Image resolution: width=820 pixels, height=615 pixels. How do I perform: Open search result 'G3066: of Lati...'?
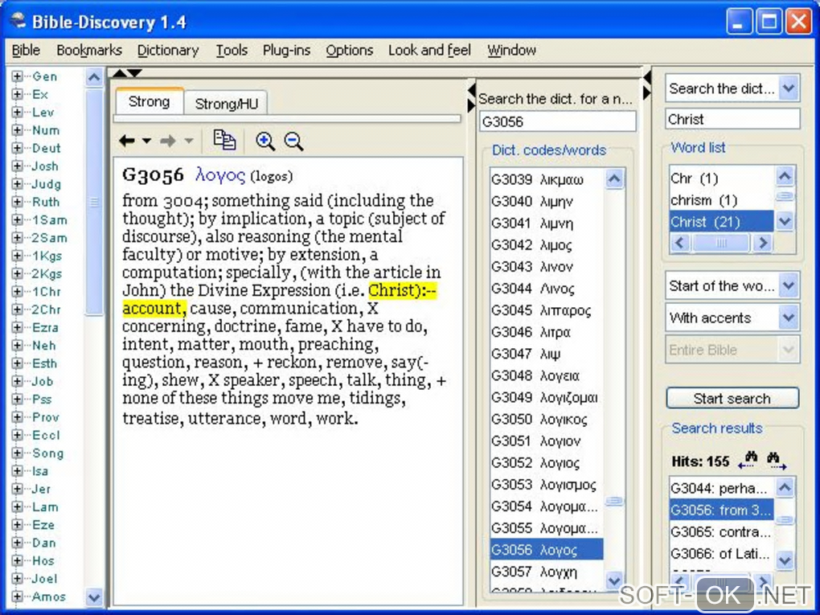(x=721, y=553)
